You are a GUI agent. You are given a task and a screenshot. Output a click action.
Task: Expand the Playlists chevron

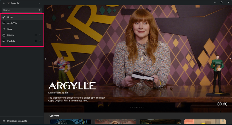pyautogui.click(x=40, y=41)
